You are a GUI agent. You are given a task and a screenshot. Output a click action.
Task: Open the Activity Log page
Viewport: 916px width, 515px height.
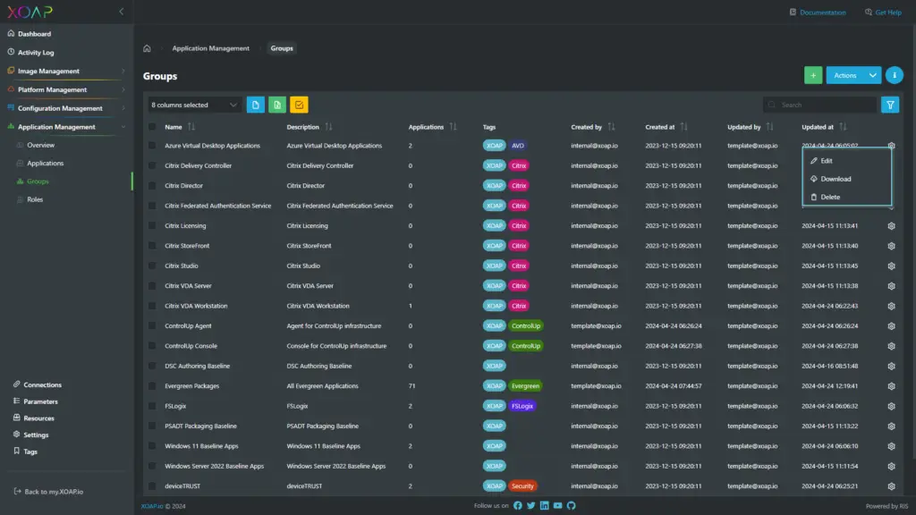pos(36,52)
